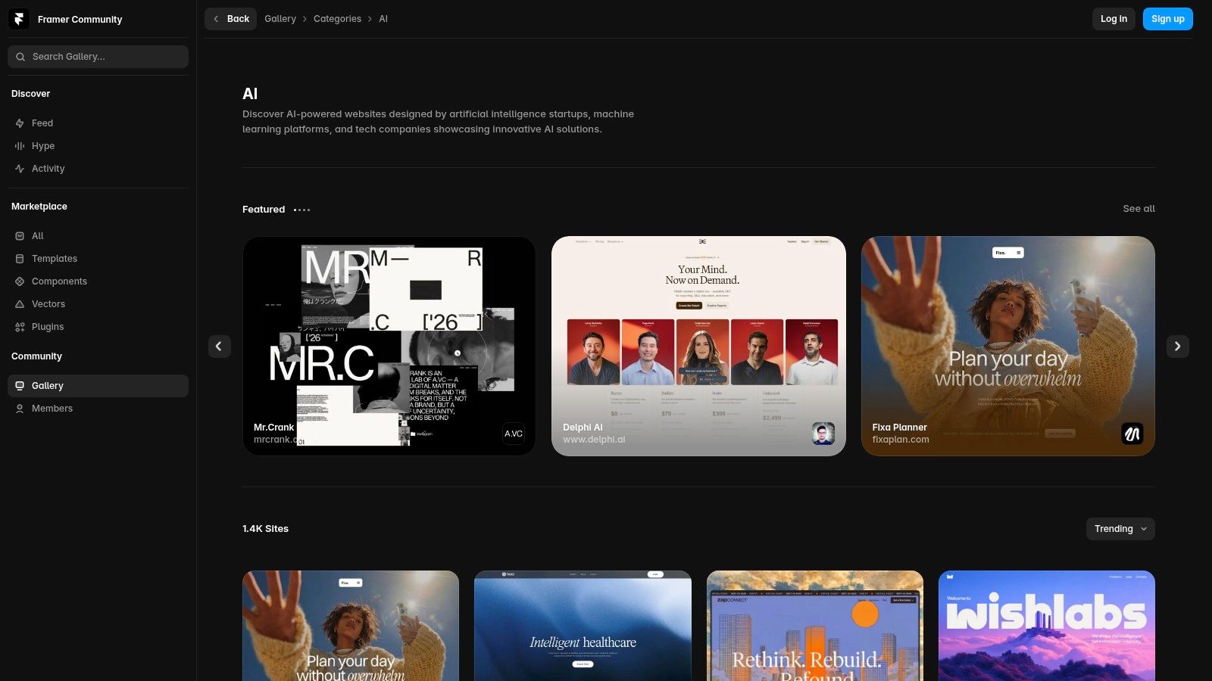This screenshot has height=681, width=1212.
Task: Open Activity in Discover menu
Action: (x=98, y=169)
